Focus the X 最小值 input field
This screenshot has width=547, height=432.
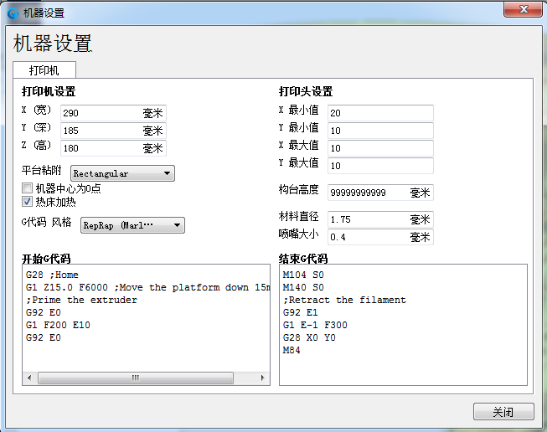coord(380,112)
